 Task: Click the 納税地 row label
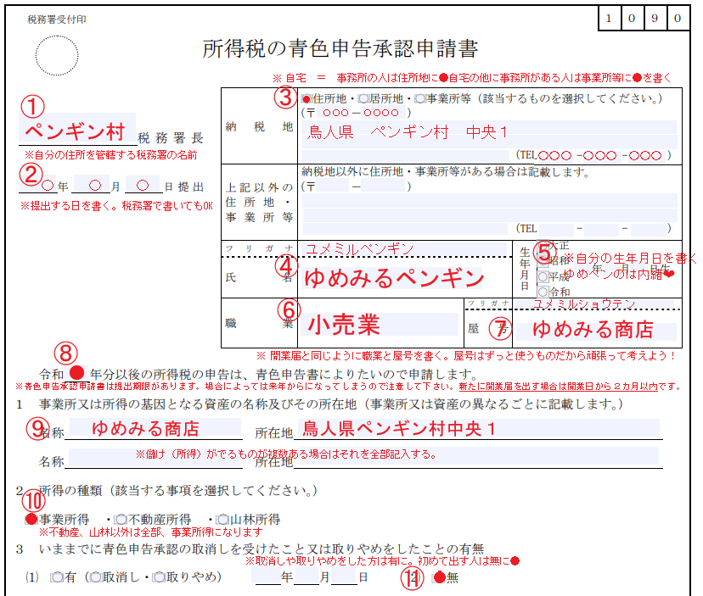pos(259,126)
